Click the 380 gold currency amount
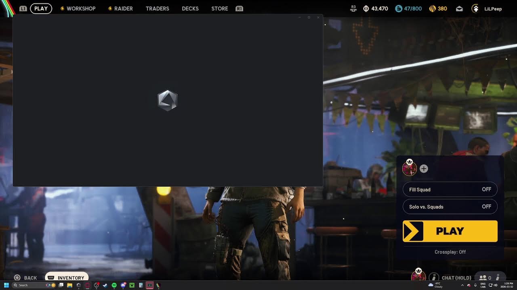This screenshot has height=290, width=517. (x=442, y=8)
